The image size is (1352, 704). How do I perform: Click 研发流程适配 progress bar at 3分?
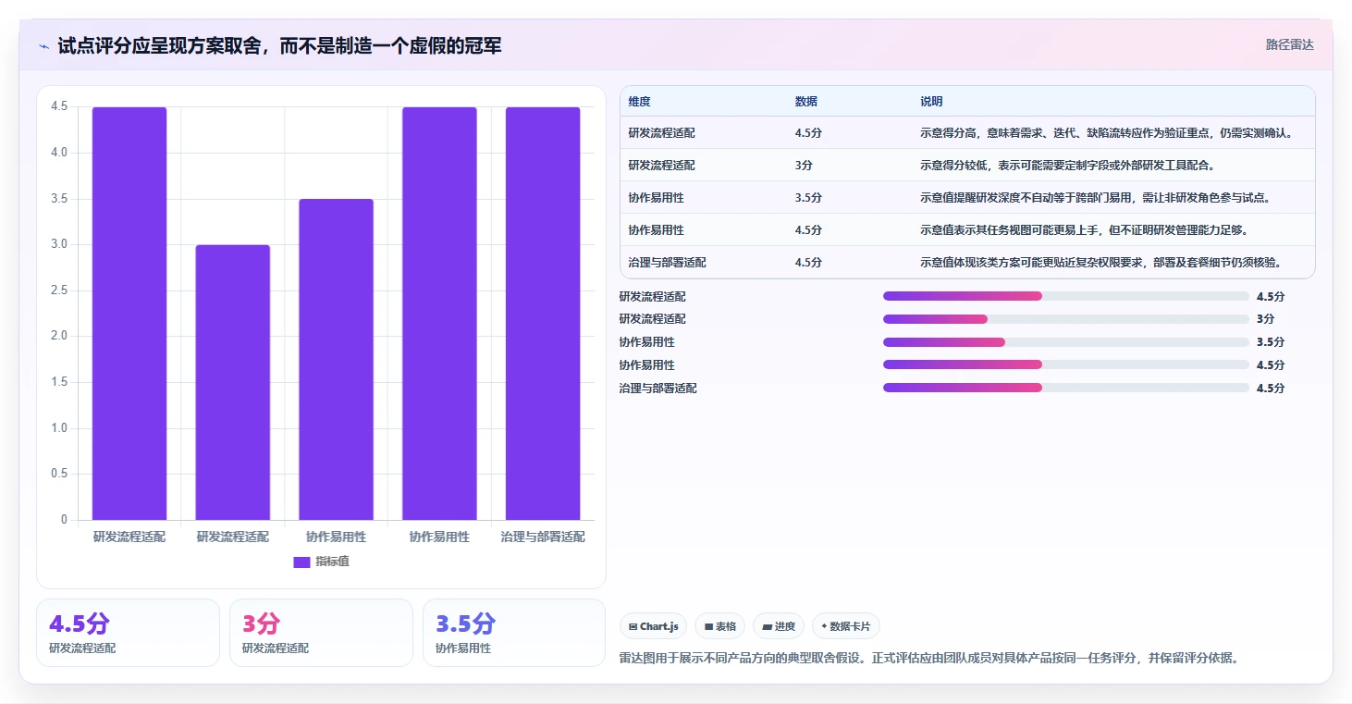1065,319
